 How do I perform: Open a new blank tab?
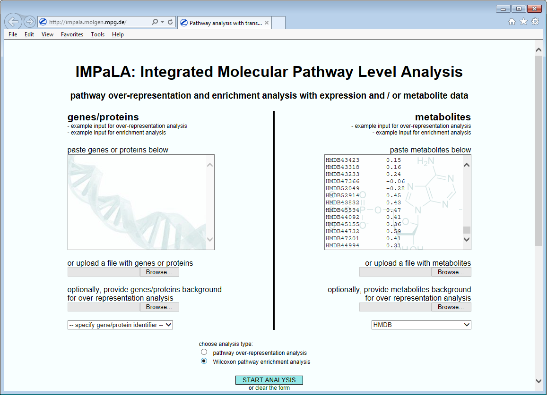278,23
